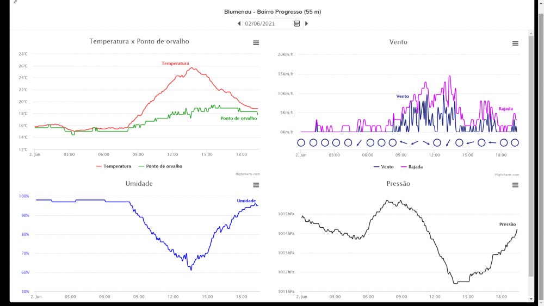Click the 02/06/2021 date field
The image size is (544, 306).
[x=268, y=23]
